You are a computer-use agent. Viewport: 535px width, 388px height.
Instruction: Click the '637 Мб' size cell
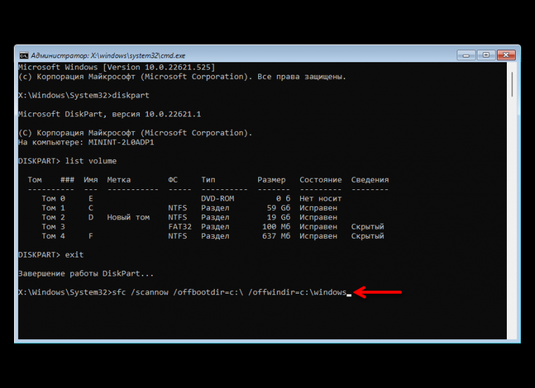pyautogui.click(x=276, y=236)
